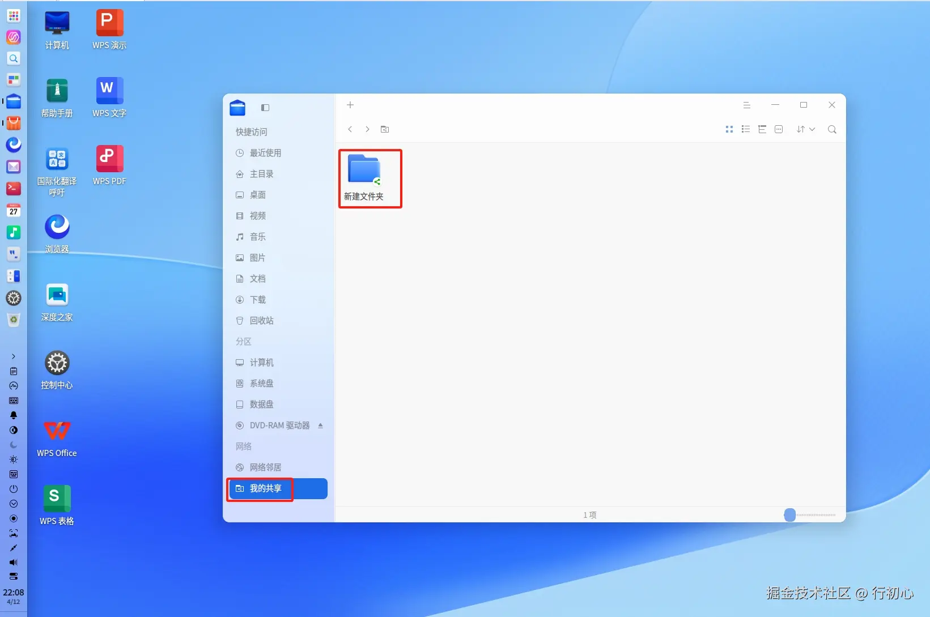The width and height of the screenshot is (930, 617).
Task: Select the 帮助手册 desktop icon
Action: [x=57, y=98]
